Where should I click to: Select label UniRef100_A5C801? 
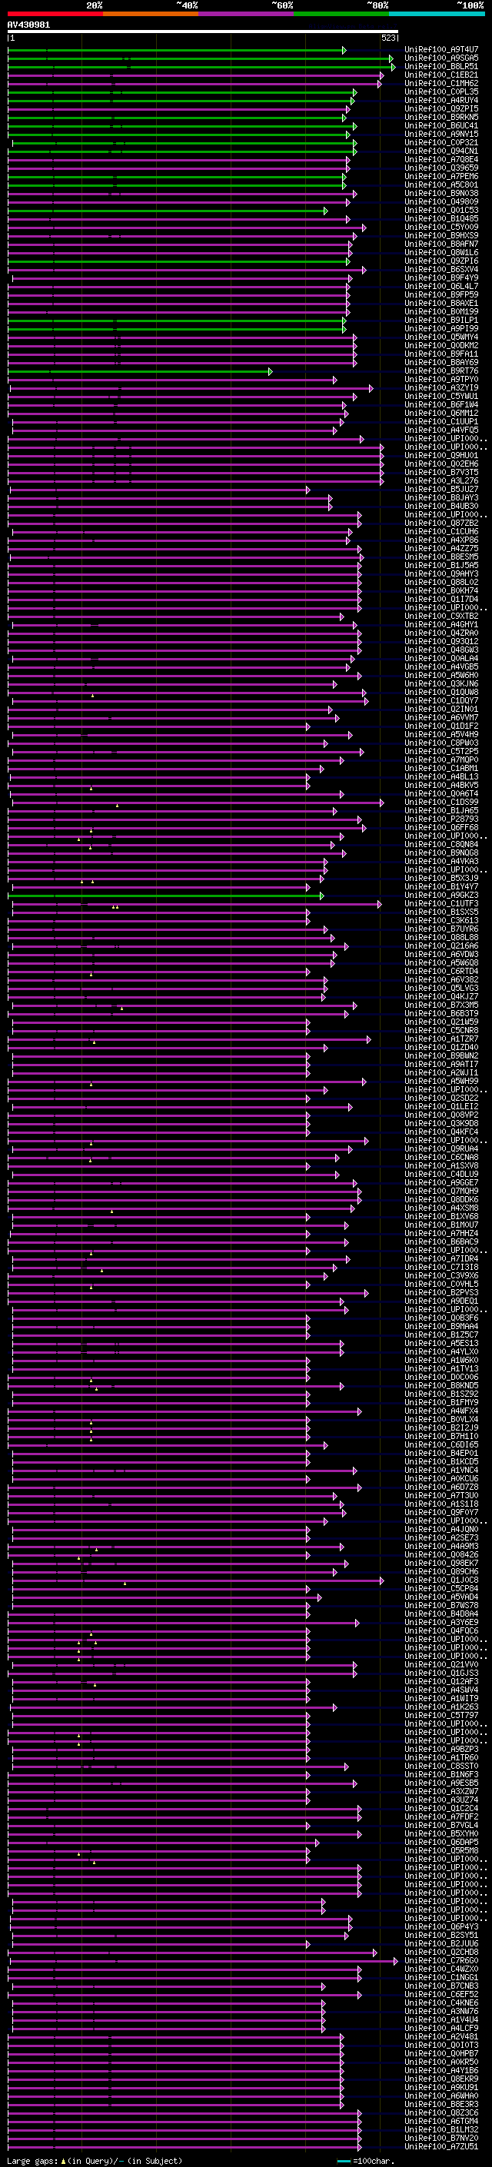(x=441, y=185)
